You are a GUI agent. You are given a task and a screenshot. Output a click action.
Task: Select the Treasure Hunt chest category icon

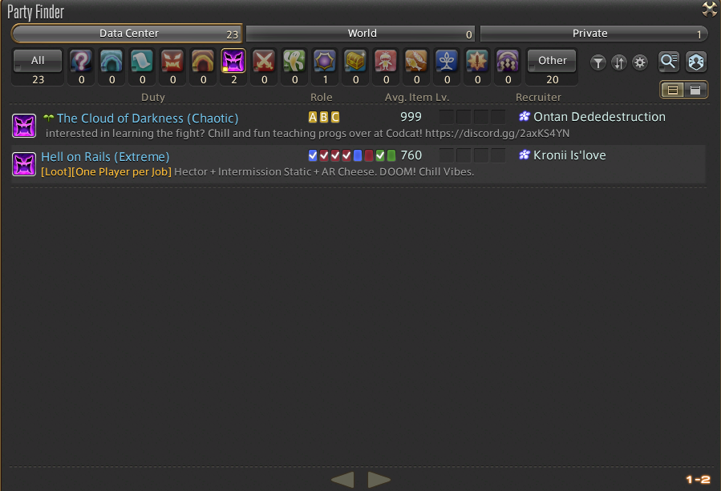click(x=355, y=61)
